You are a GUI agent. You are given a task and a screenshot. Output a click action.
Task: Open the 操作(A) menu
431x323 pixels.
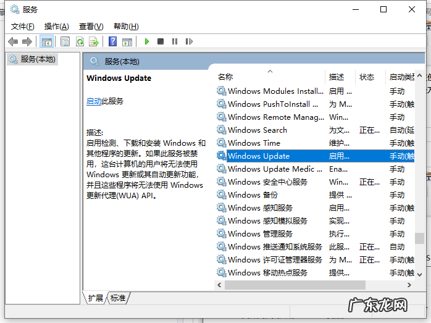(x=56, y=27)
